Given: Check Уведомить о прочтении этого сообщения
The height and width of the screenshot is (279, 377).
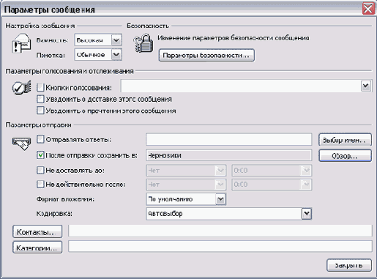Looking at the screenshot, I should click(40, 111).
